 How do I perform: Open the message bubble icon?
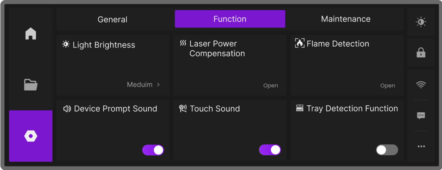421,116
